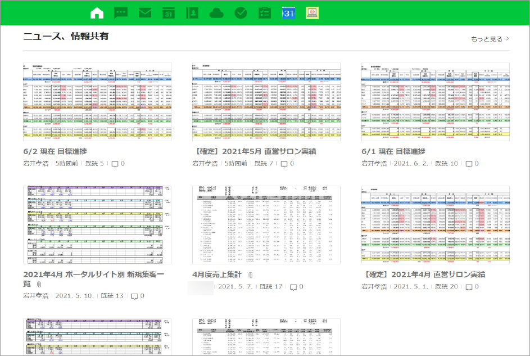
Task: Expand news list with もっと見る
Action: click(490, 39)
